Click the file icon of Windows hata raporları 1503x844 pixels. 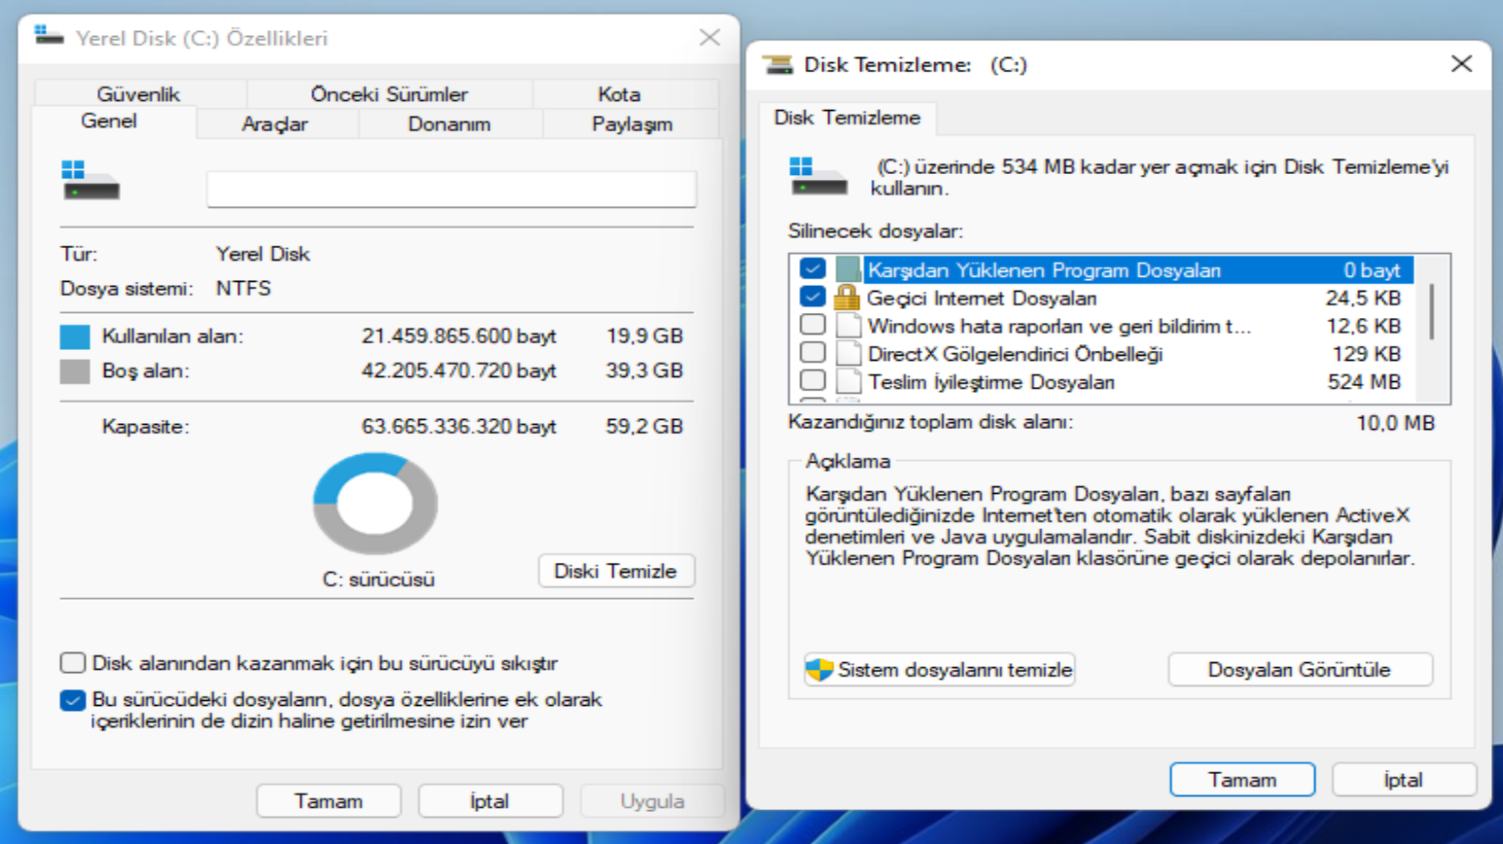click(x=848, y=325)
